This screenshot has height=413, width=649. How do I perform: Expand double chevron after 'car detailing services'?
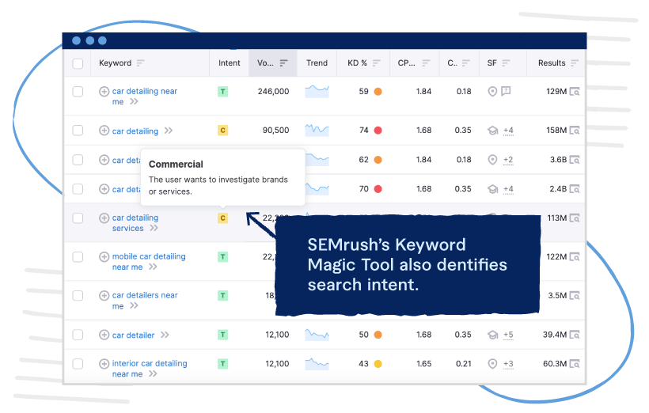tap(154, 228)
